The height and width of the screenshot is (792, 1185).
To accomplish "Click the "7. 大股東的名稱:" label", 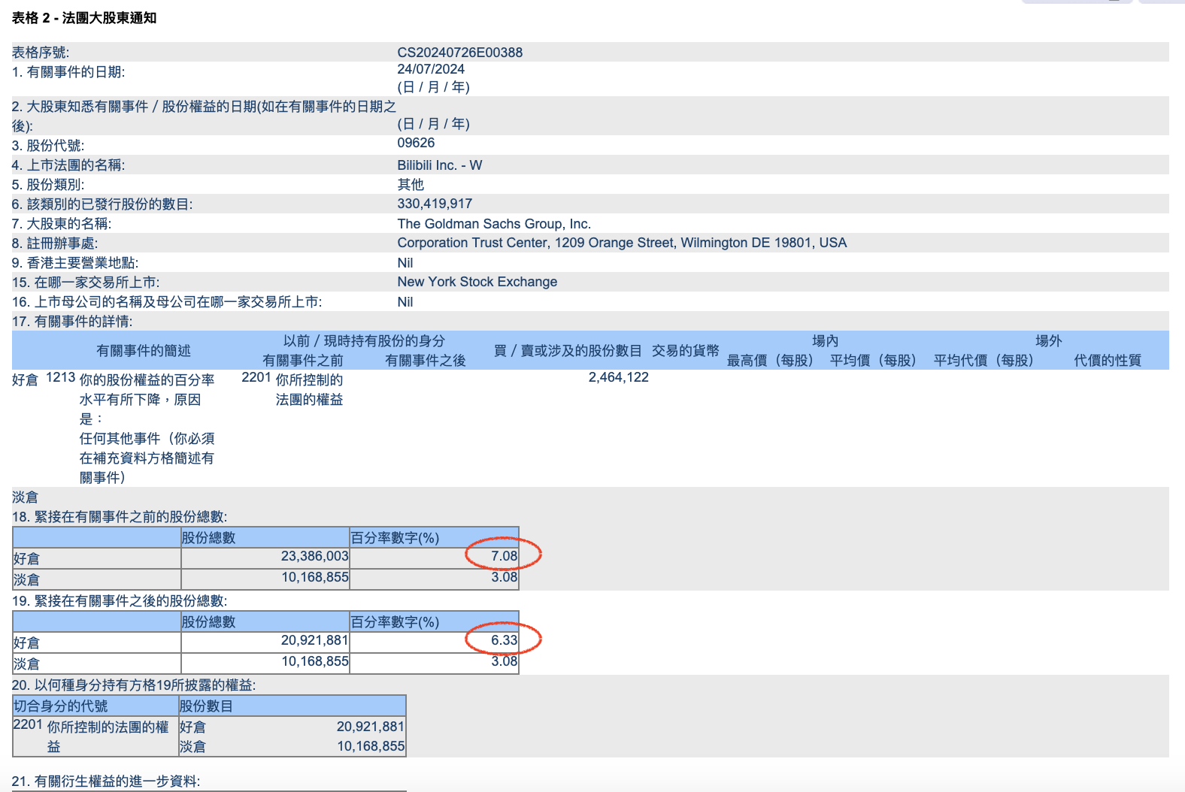I will point(62,224).
